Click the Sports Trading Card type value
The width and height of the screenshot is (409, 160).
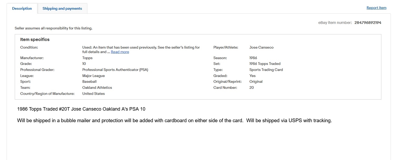pos(266,70)
